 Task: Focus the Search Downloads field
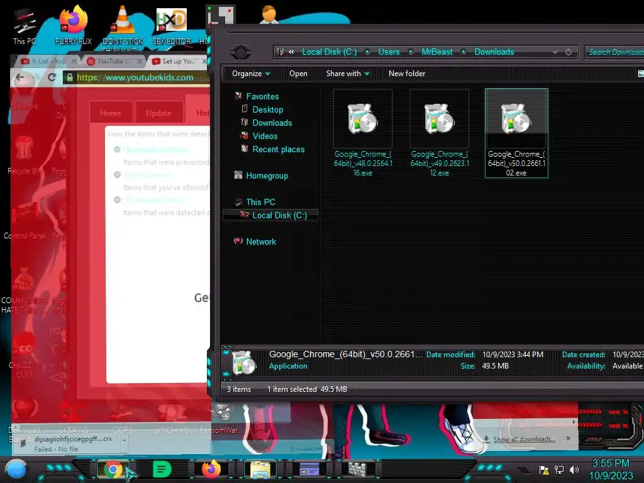click(x=614, y=52)
